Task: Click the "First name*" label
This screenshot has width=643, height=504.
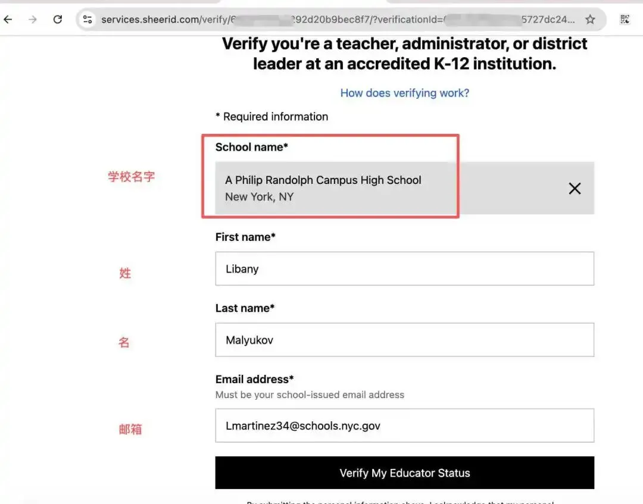Action: 245,237
